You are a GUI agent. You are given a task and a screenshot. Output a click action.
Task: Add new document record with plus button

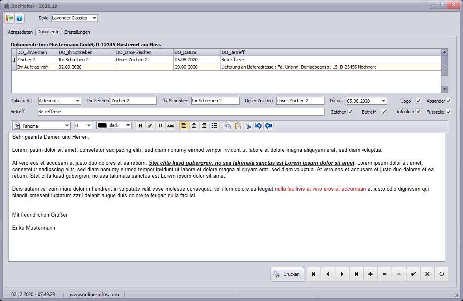pos(370,274)
